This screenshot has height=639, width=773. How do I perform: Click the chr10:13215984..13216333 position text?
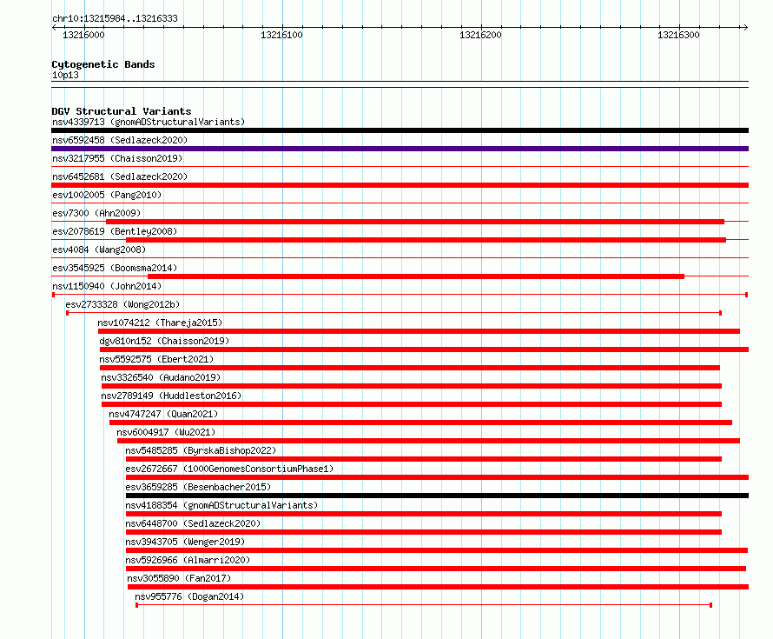click(x=115, y=18)
